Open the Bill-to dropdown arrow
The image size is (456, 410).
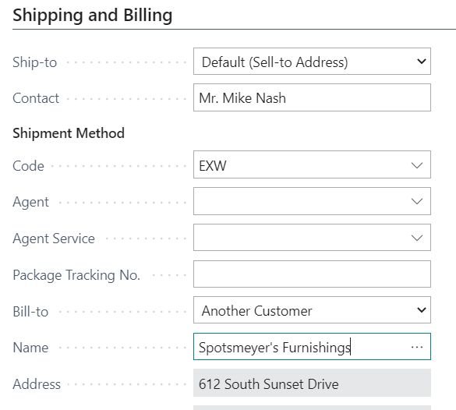click(x=421, y=310)
